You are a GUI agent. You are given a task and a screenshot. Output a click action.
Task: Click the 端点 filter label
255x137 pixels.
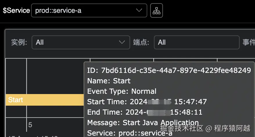[x=141, y=42]
